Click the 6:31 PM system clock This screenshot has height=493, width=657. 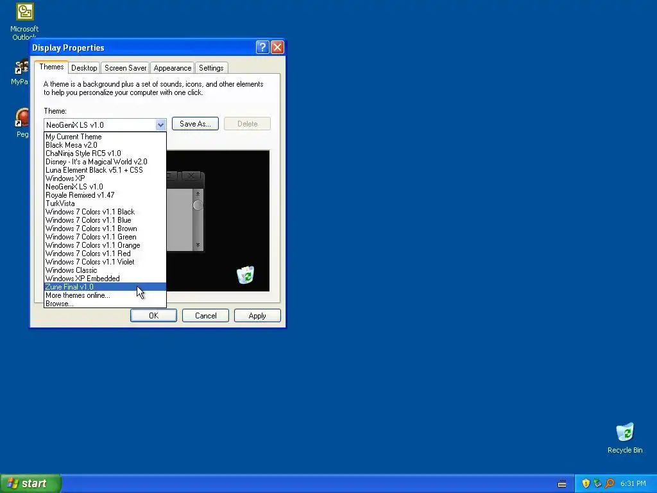click(x=633, y=483)
